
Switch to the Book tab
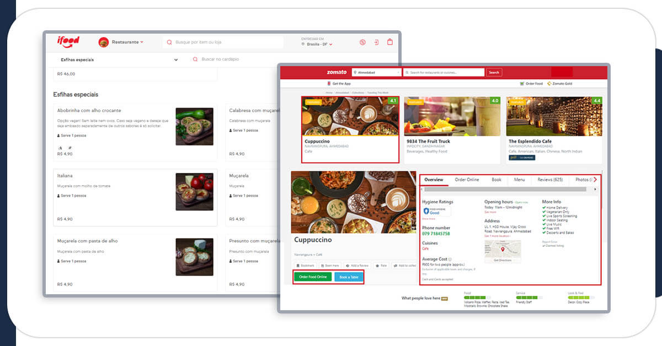pos(496,180)
